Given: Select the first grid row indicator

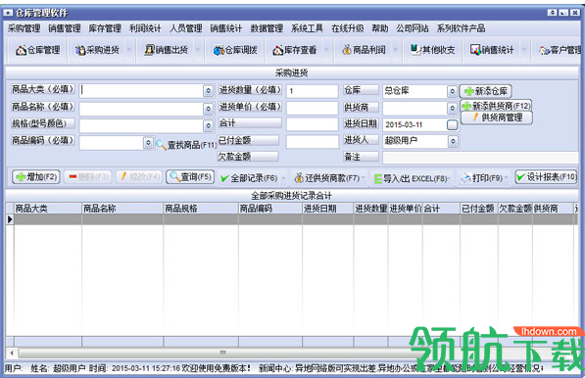Looking at the screenshot, I should 10,219.
